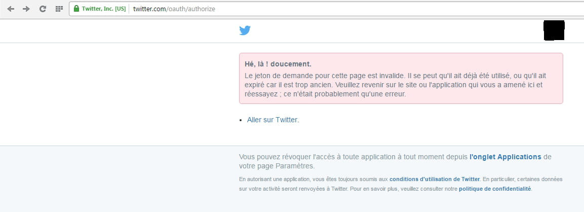Screen dimensions: 584x212
Task: Reload the page with the refresh icon
Action: click(43, 9)
